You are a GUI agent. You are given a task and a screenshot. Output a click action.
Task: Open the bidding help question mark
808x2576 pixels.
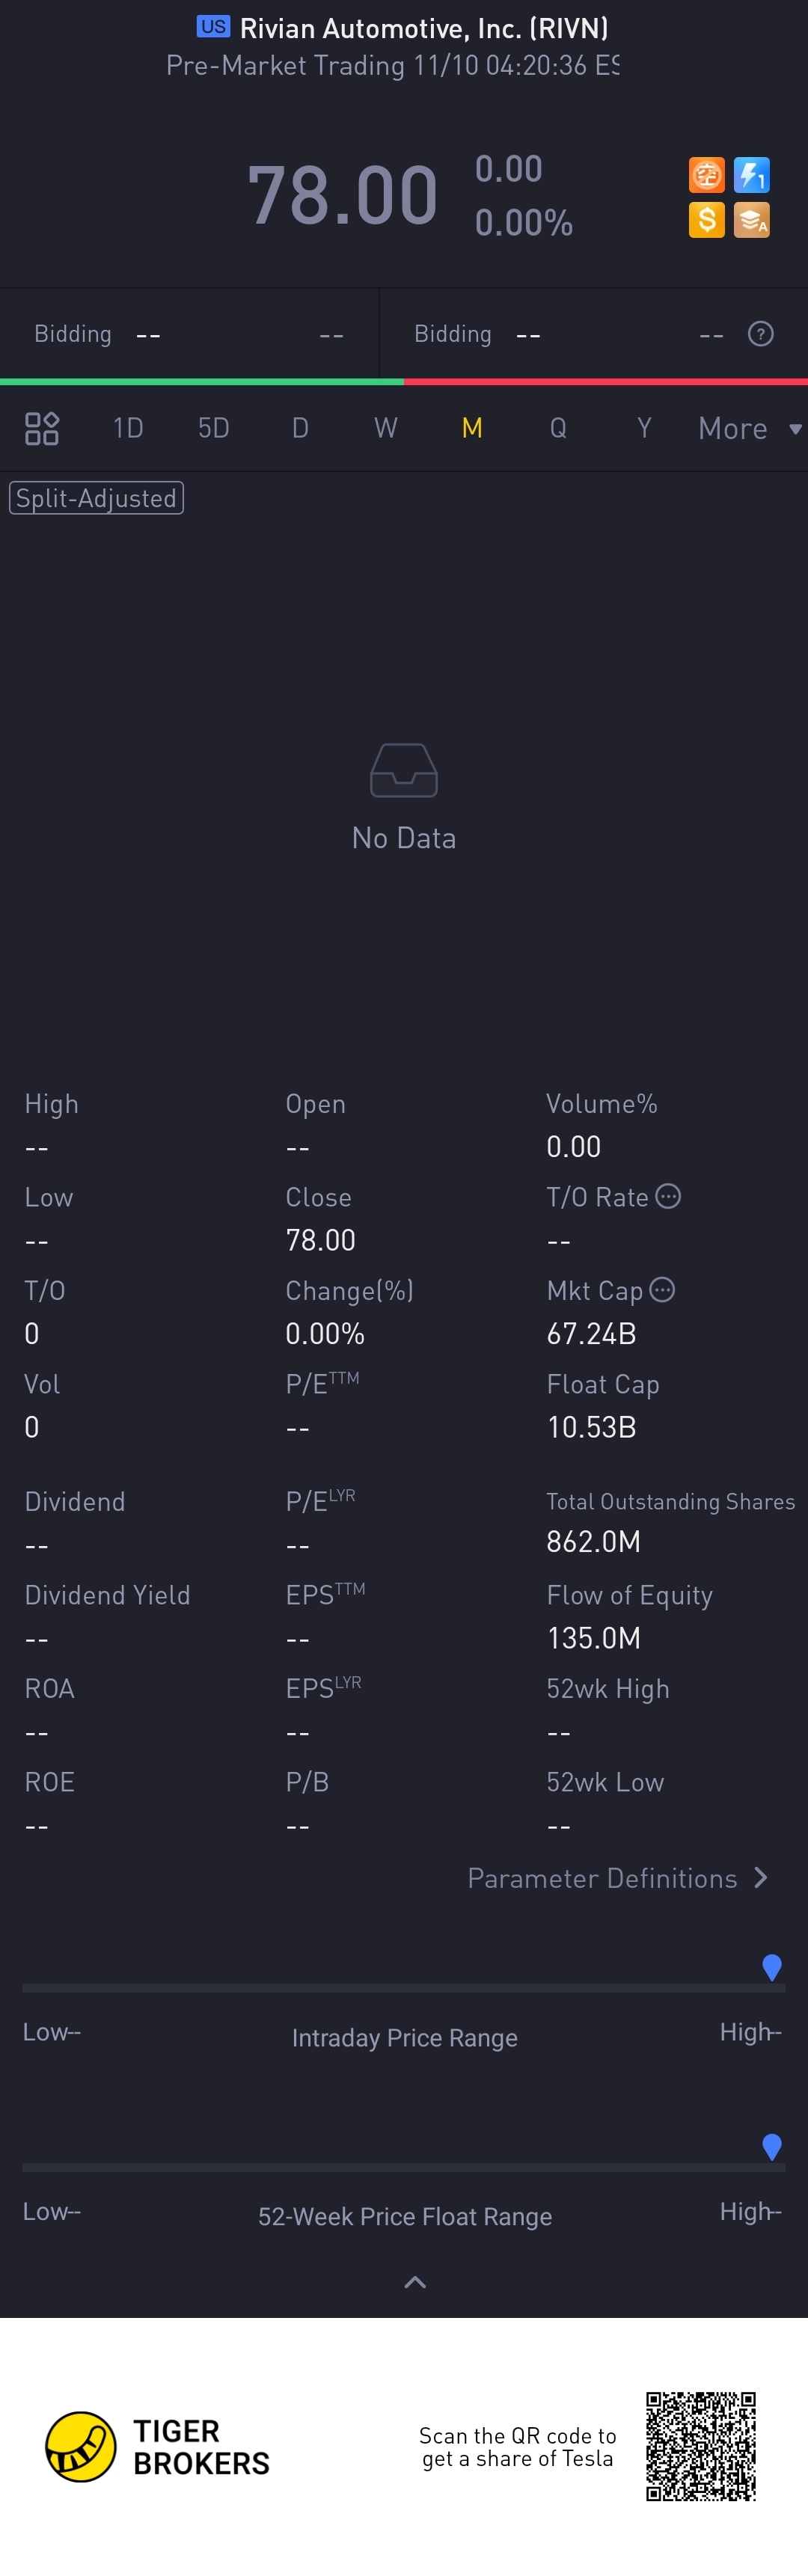(x=760, y=334)
